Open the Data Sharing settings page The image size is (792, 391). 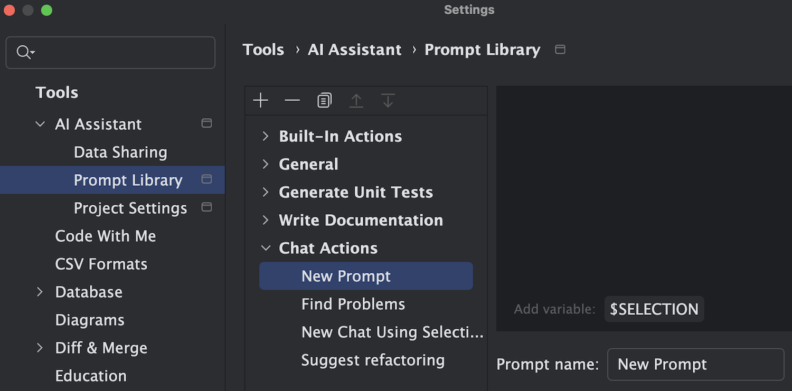(120, 152)
